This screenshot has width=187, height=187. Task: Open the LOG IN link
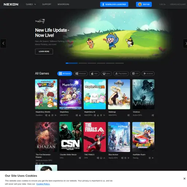[x=163, y=4]
